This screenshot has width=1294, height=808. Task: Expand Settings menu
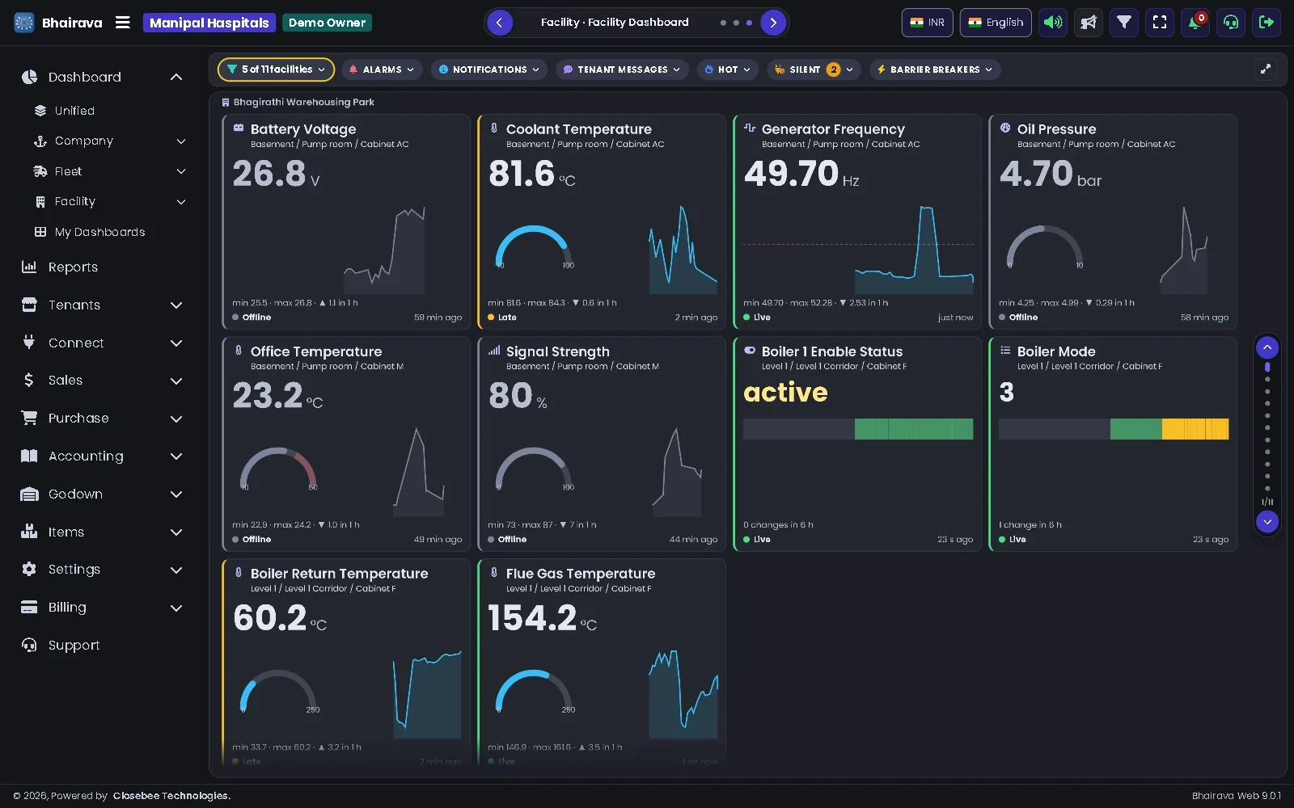[x=104, y=570]
